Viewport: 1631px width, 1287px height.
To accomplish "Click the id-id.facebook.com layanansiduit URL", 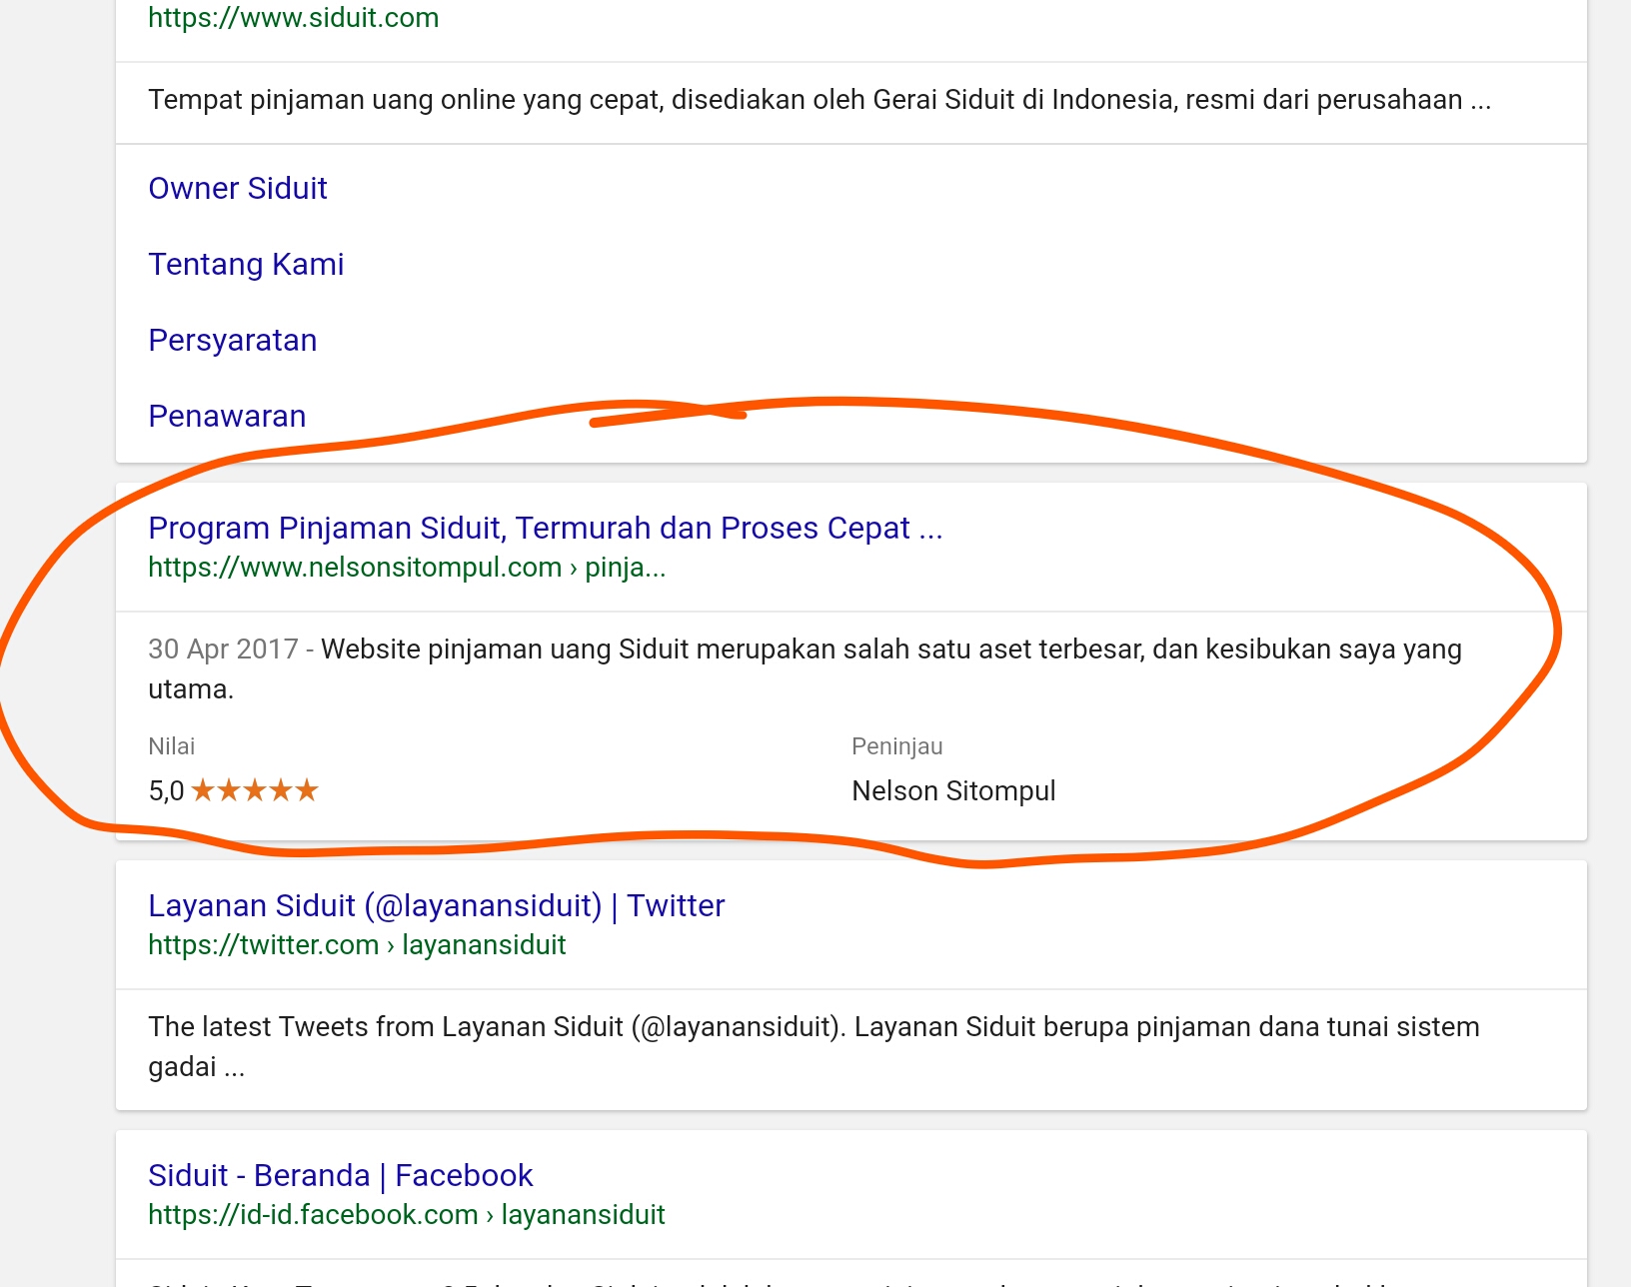I will [406, 1215].
